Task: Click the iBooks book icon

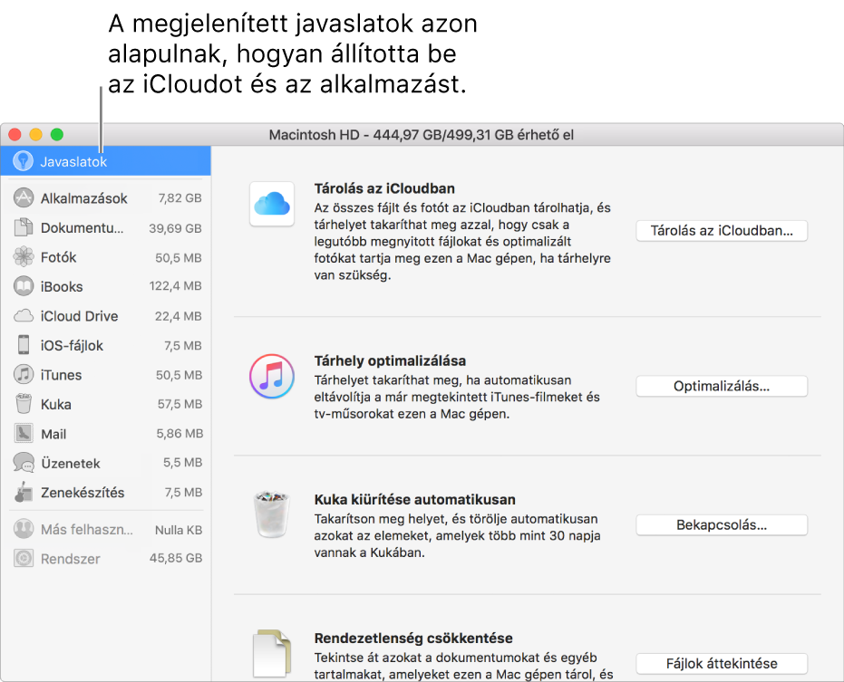Action: (24, 286)
